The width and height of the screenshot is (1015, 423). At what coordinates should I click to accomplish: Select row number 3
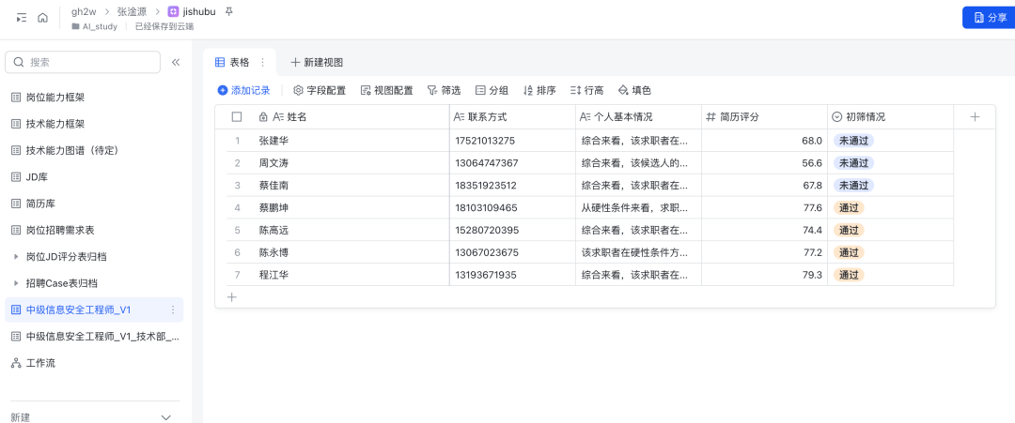point(238,186)
